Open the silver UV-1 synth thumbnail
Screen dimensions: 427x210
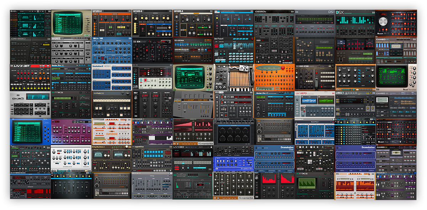[x=71, y=50]
